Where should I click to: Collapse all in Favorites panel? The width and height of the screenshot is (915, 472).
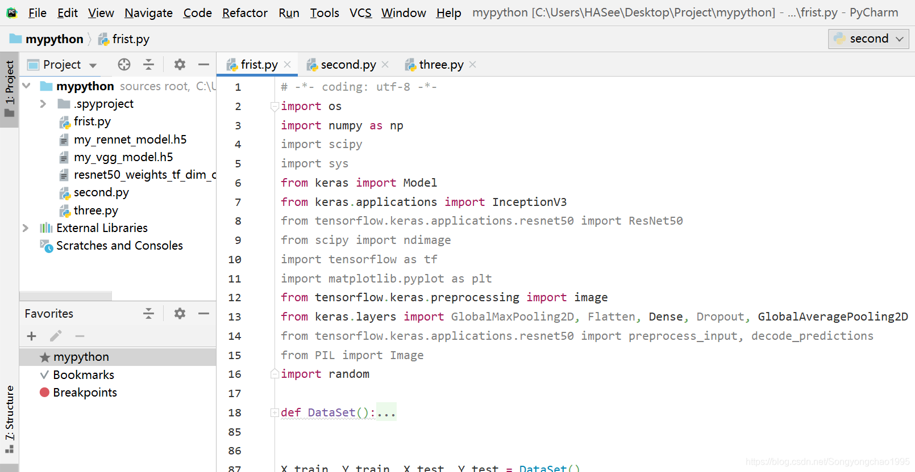coord(148,314)
